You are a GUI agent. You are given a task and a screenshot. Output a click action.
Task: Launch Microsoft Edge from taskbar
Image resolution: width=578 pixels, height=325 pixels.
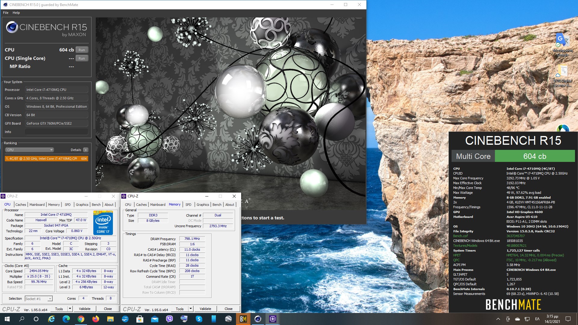[x=66, y=319]
